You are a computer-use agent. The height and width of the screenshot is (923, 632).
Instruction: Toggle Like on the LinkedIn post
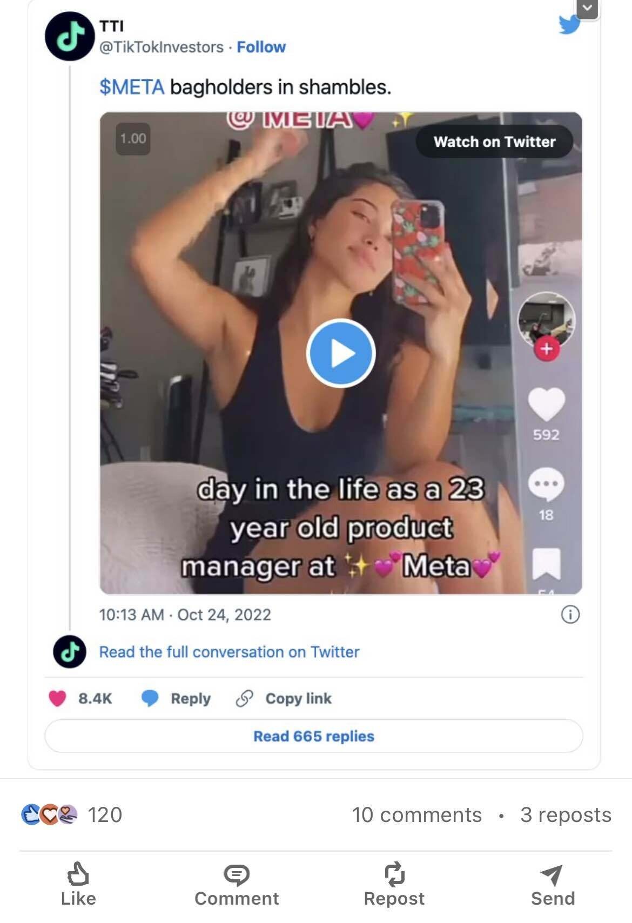(x=78, y=884)
